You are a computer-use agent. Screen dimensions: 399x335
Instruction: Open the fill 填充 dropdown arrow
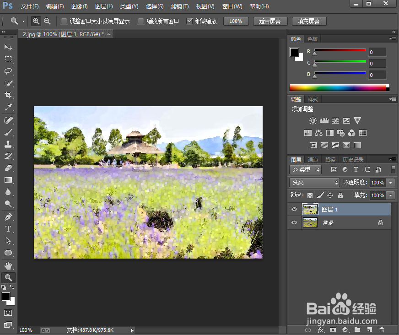click(391, 195)
